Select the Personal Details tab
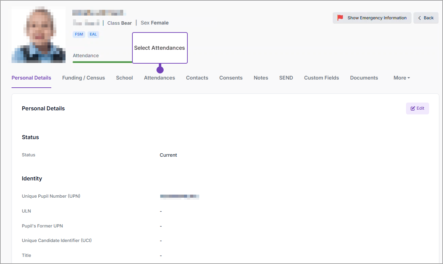The width and height of the screenshot is (443, 264). 31,78
